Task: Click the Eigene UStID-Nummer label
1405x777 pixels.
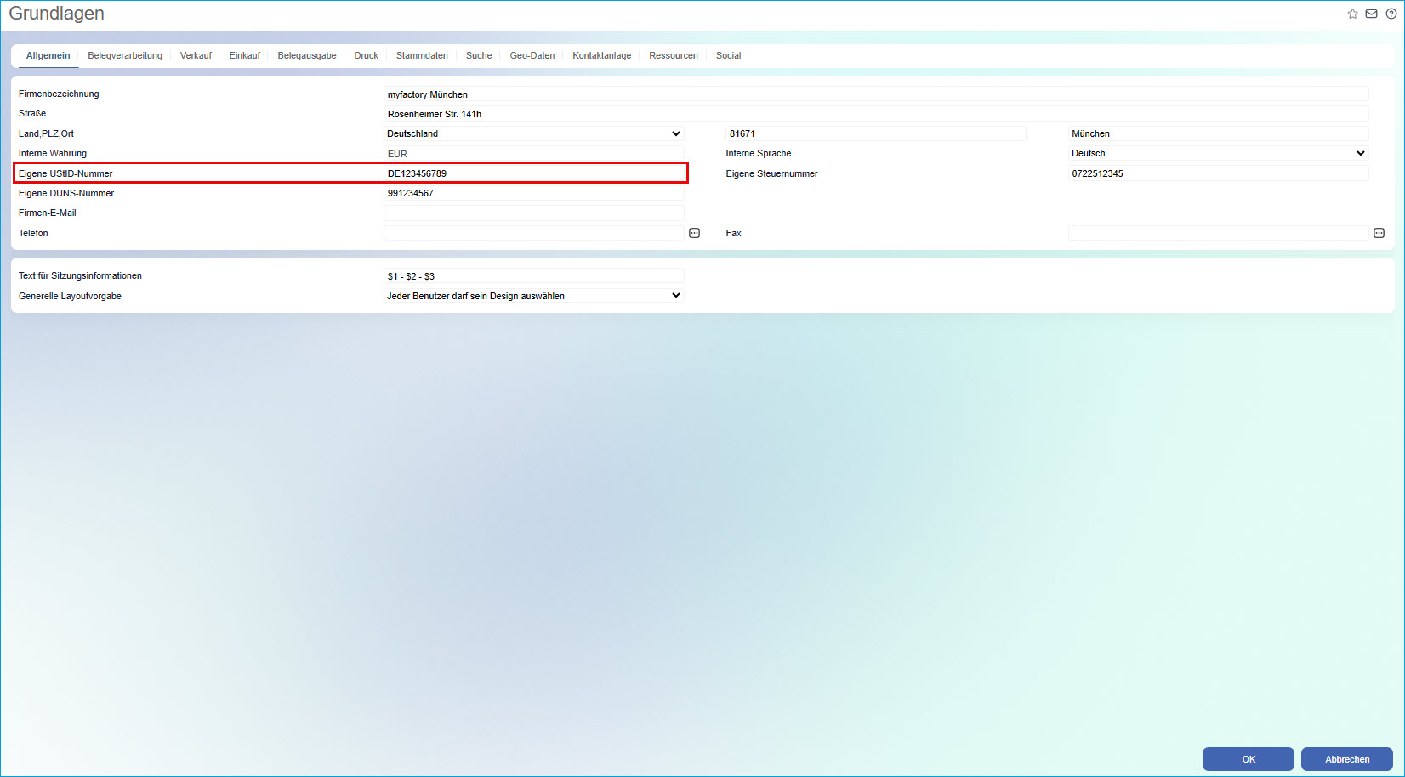Action: (65, 173)
